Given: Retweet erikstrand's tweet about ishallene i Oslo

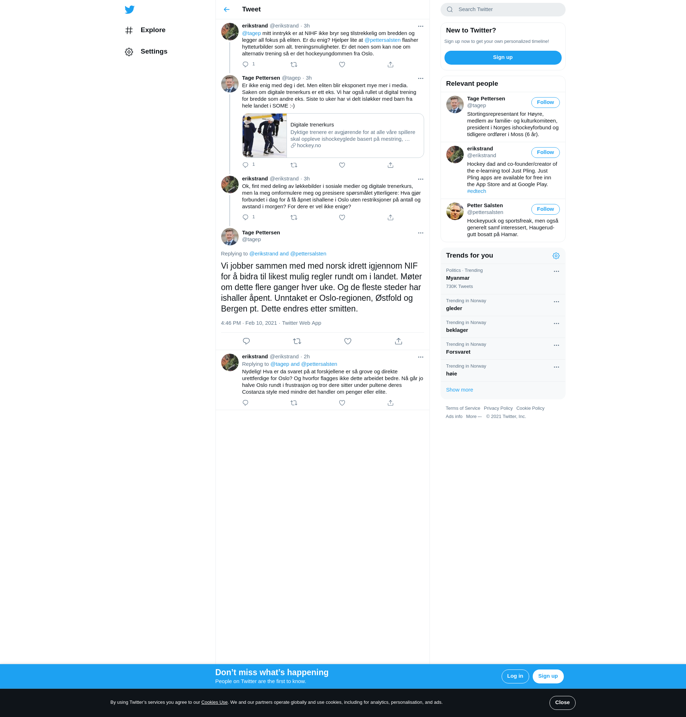Looking at the screenshot, I should [x=294, y=217].
